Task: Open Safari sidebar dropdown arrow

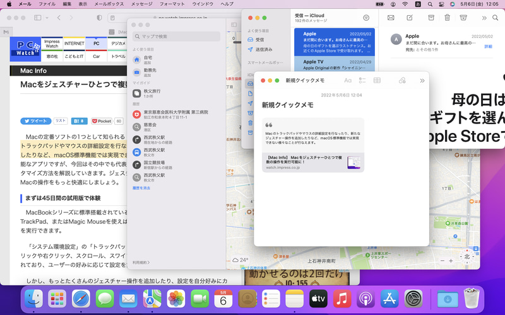Action: coord(47,18)
